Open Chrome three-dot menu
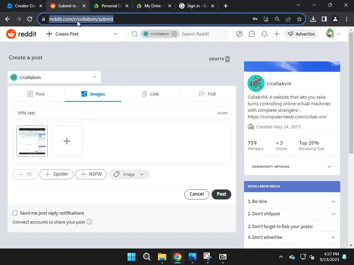Image resolution: width=354 pixels, height=265 pixels. [346, 19]
